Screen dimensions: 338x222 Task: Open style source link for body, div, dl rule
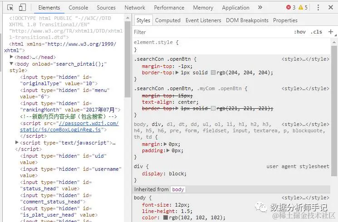coord(305,124)
